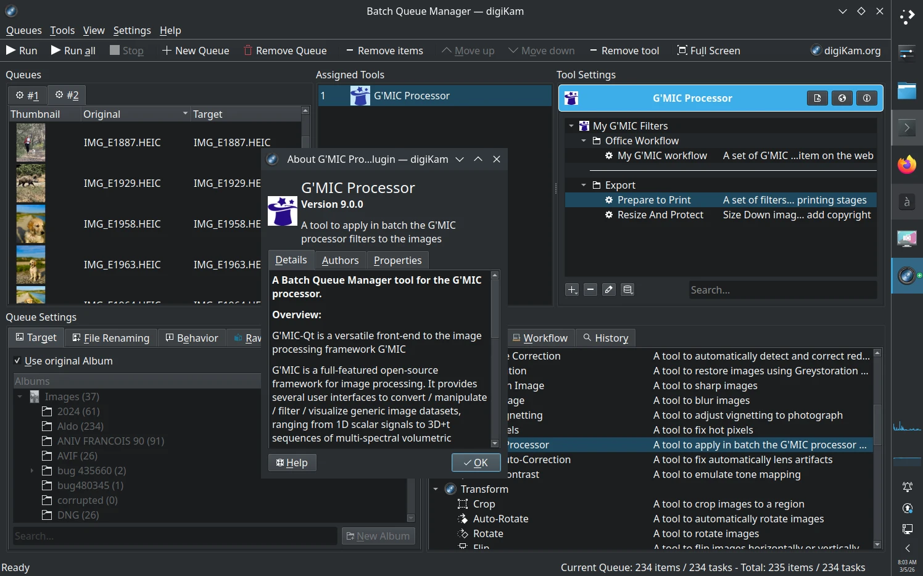Select the IMG_1958 dog thumbnail

[31, 224]
